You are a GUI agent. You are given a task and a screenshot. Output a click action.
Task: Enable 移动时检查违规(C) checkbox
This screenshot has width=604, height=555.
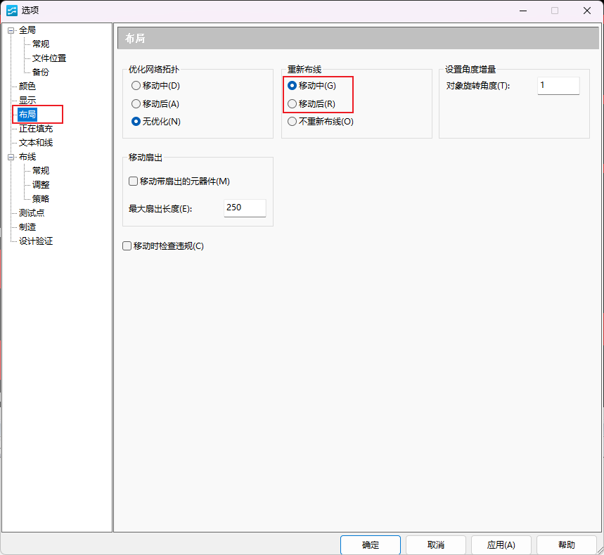pyautogui.click(x=127, y=246)
